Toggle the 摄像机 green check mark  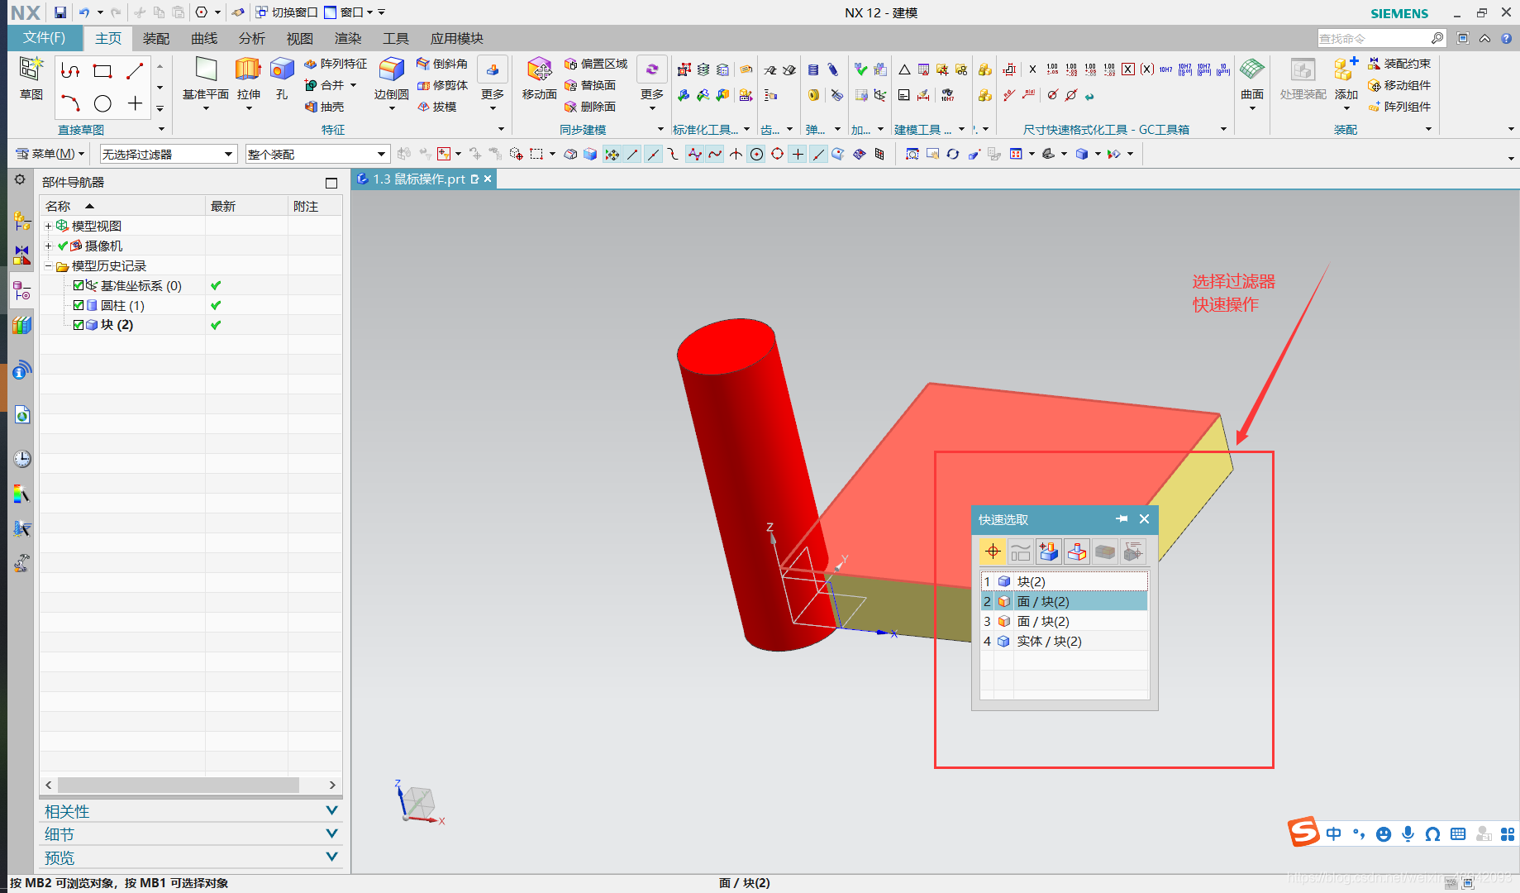click(x=63, y=246)
